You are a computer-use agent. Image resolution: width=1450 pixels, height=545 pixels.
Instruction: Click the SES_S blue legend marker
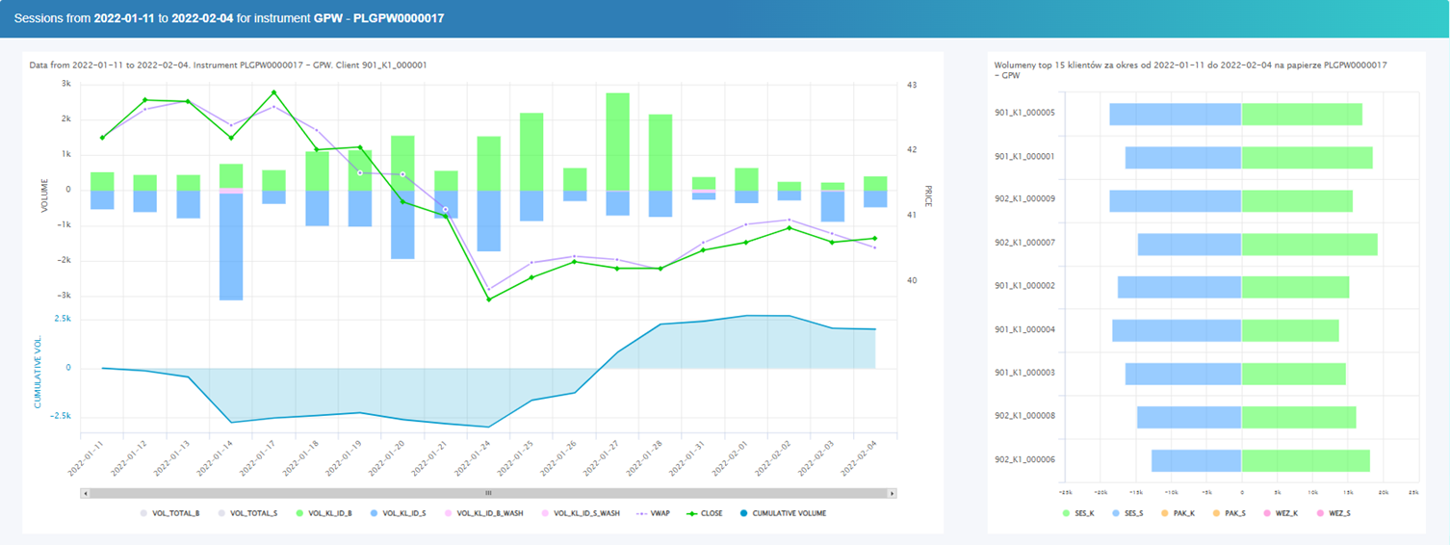click(1115, 513)
